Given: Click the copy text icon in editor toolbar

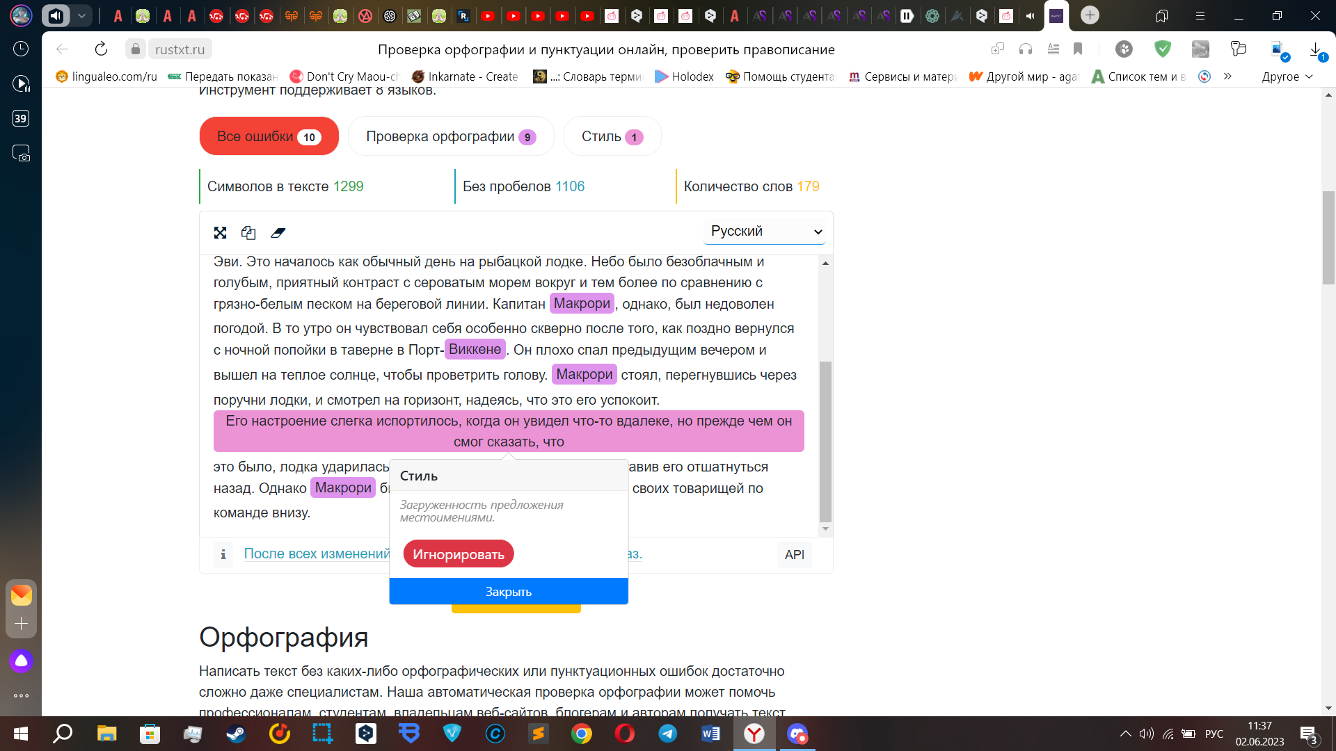Looking at the screenshot, I should coord(248,233).
